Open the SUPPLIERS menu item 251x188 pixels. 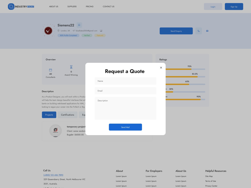(x=72, y=7)
